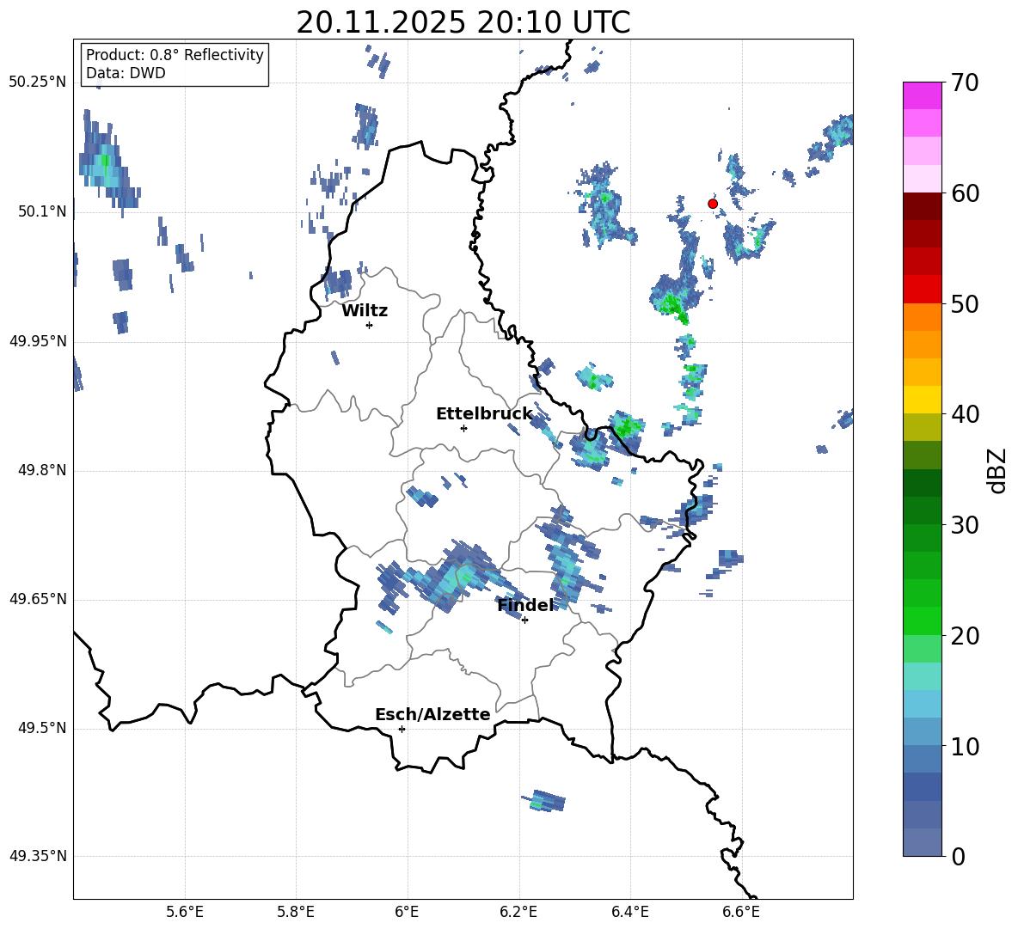The height and width of the screenshot is (929, 1018).
Task: Click the 70 colorbar tick label
Action: [x=965, y=83]
